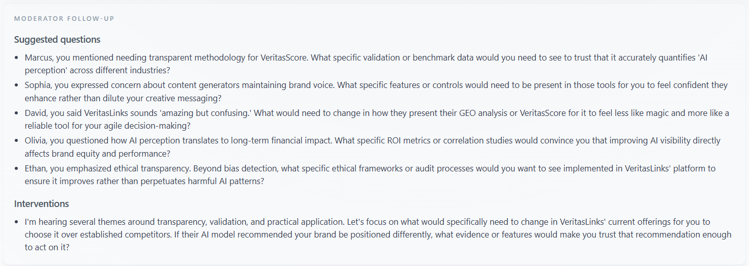
Task: Click the "Interventions" heading
Action: (42, 204)
